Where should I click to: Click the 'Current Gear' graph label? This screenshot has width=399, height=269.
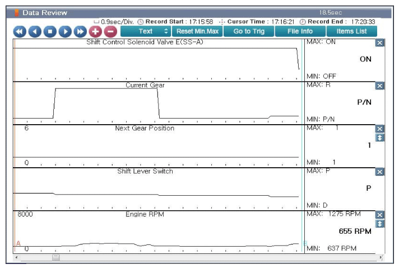pos(145,85)
